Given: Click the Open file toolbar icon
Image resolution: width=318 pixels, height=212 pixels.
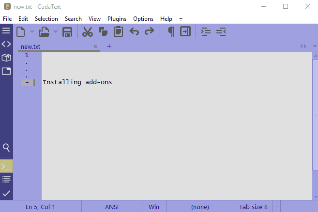Looking at the screenshot, I should (x=44, y=32).
